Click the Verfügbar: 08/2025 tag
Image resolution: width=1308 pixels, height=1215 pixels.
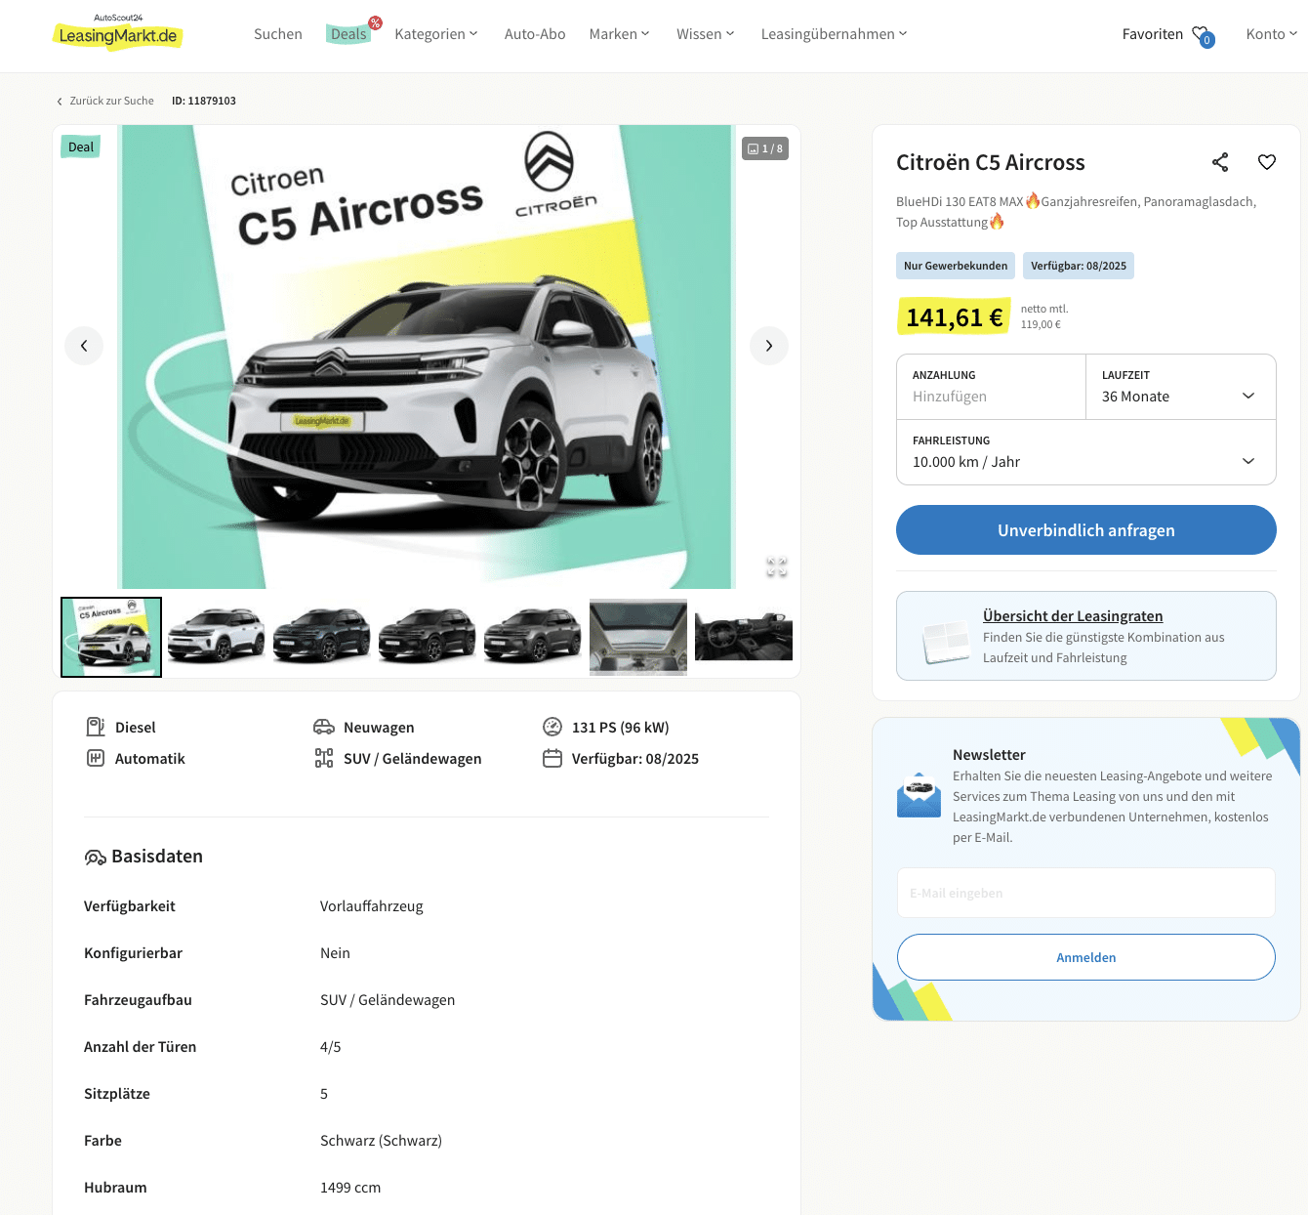(1079, 266)
